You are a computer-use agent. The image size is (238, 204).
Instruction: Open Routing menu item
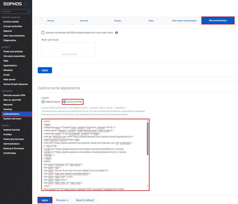[x=8, y=109]
